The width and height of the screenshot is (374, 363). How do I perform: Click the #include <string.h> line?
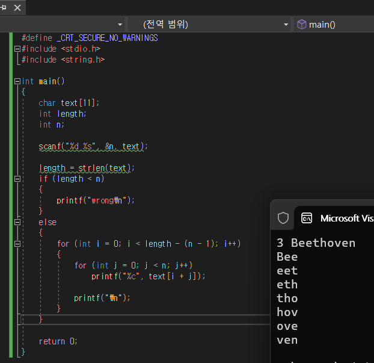[x=63, y=60]
